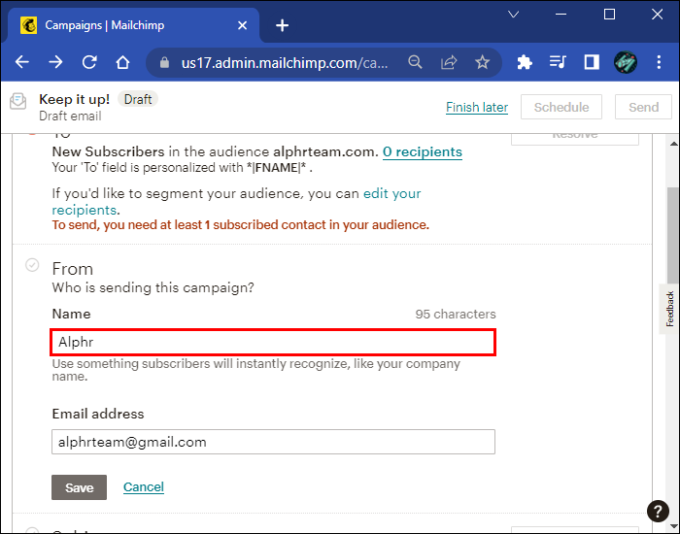The image size is (680, 534).
Task: Toggle the browser side panel icon
Action: (x=591, y=62)
